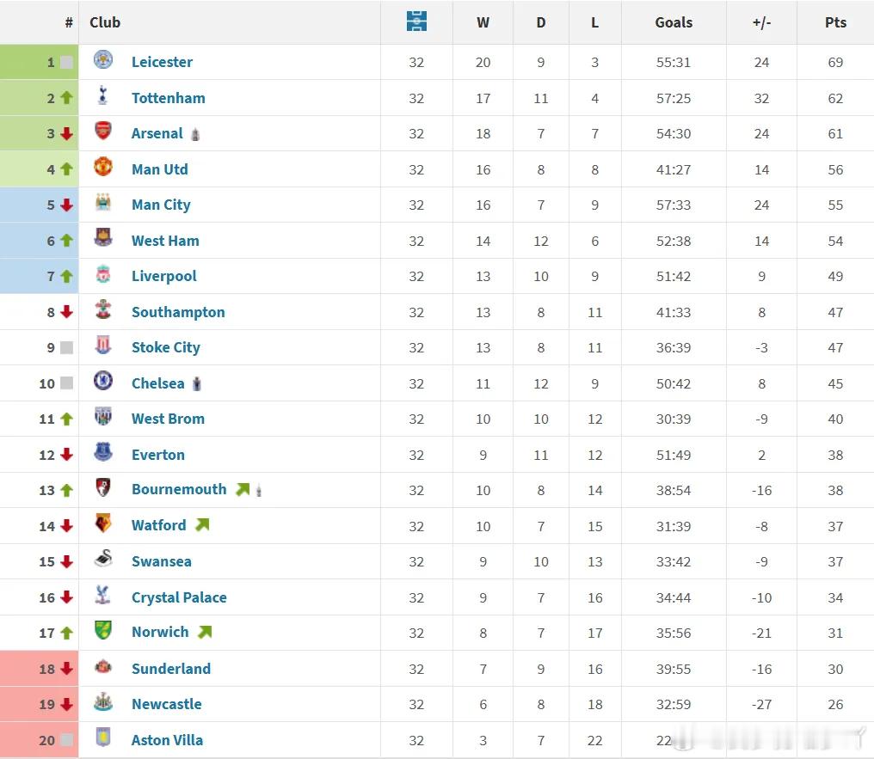The image size is (874, 759).
Task: Click the Norwich club crest icon
Action: point(103,631)
